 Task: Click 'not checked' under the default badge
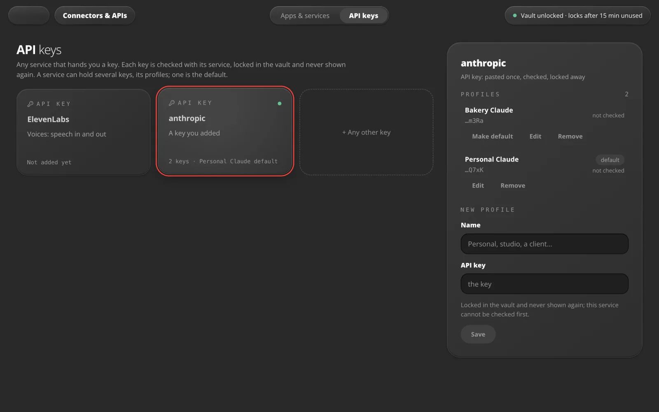pyautogui.click(x=608, y=171)
